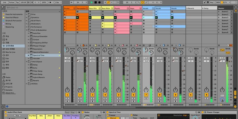Toggle Draw Mode pencil icon

click(205, 2)
